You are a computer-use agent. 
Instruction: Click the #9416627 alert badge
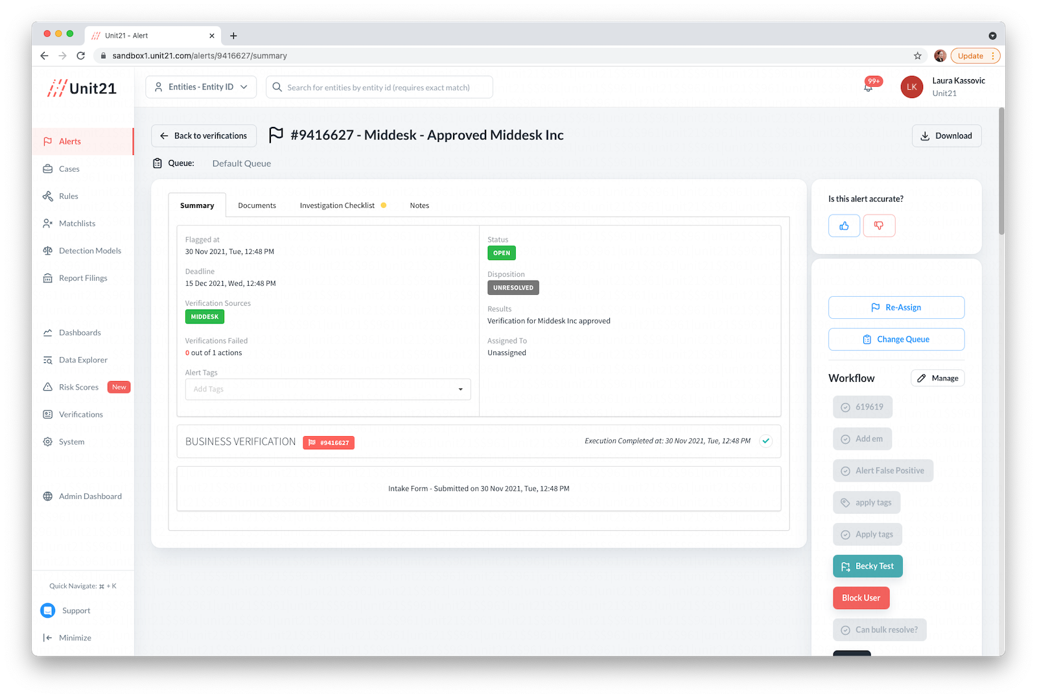pyautogui.click(x=329, y=443)
